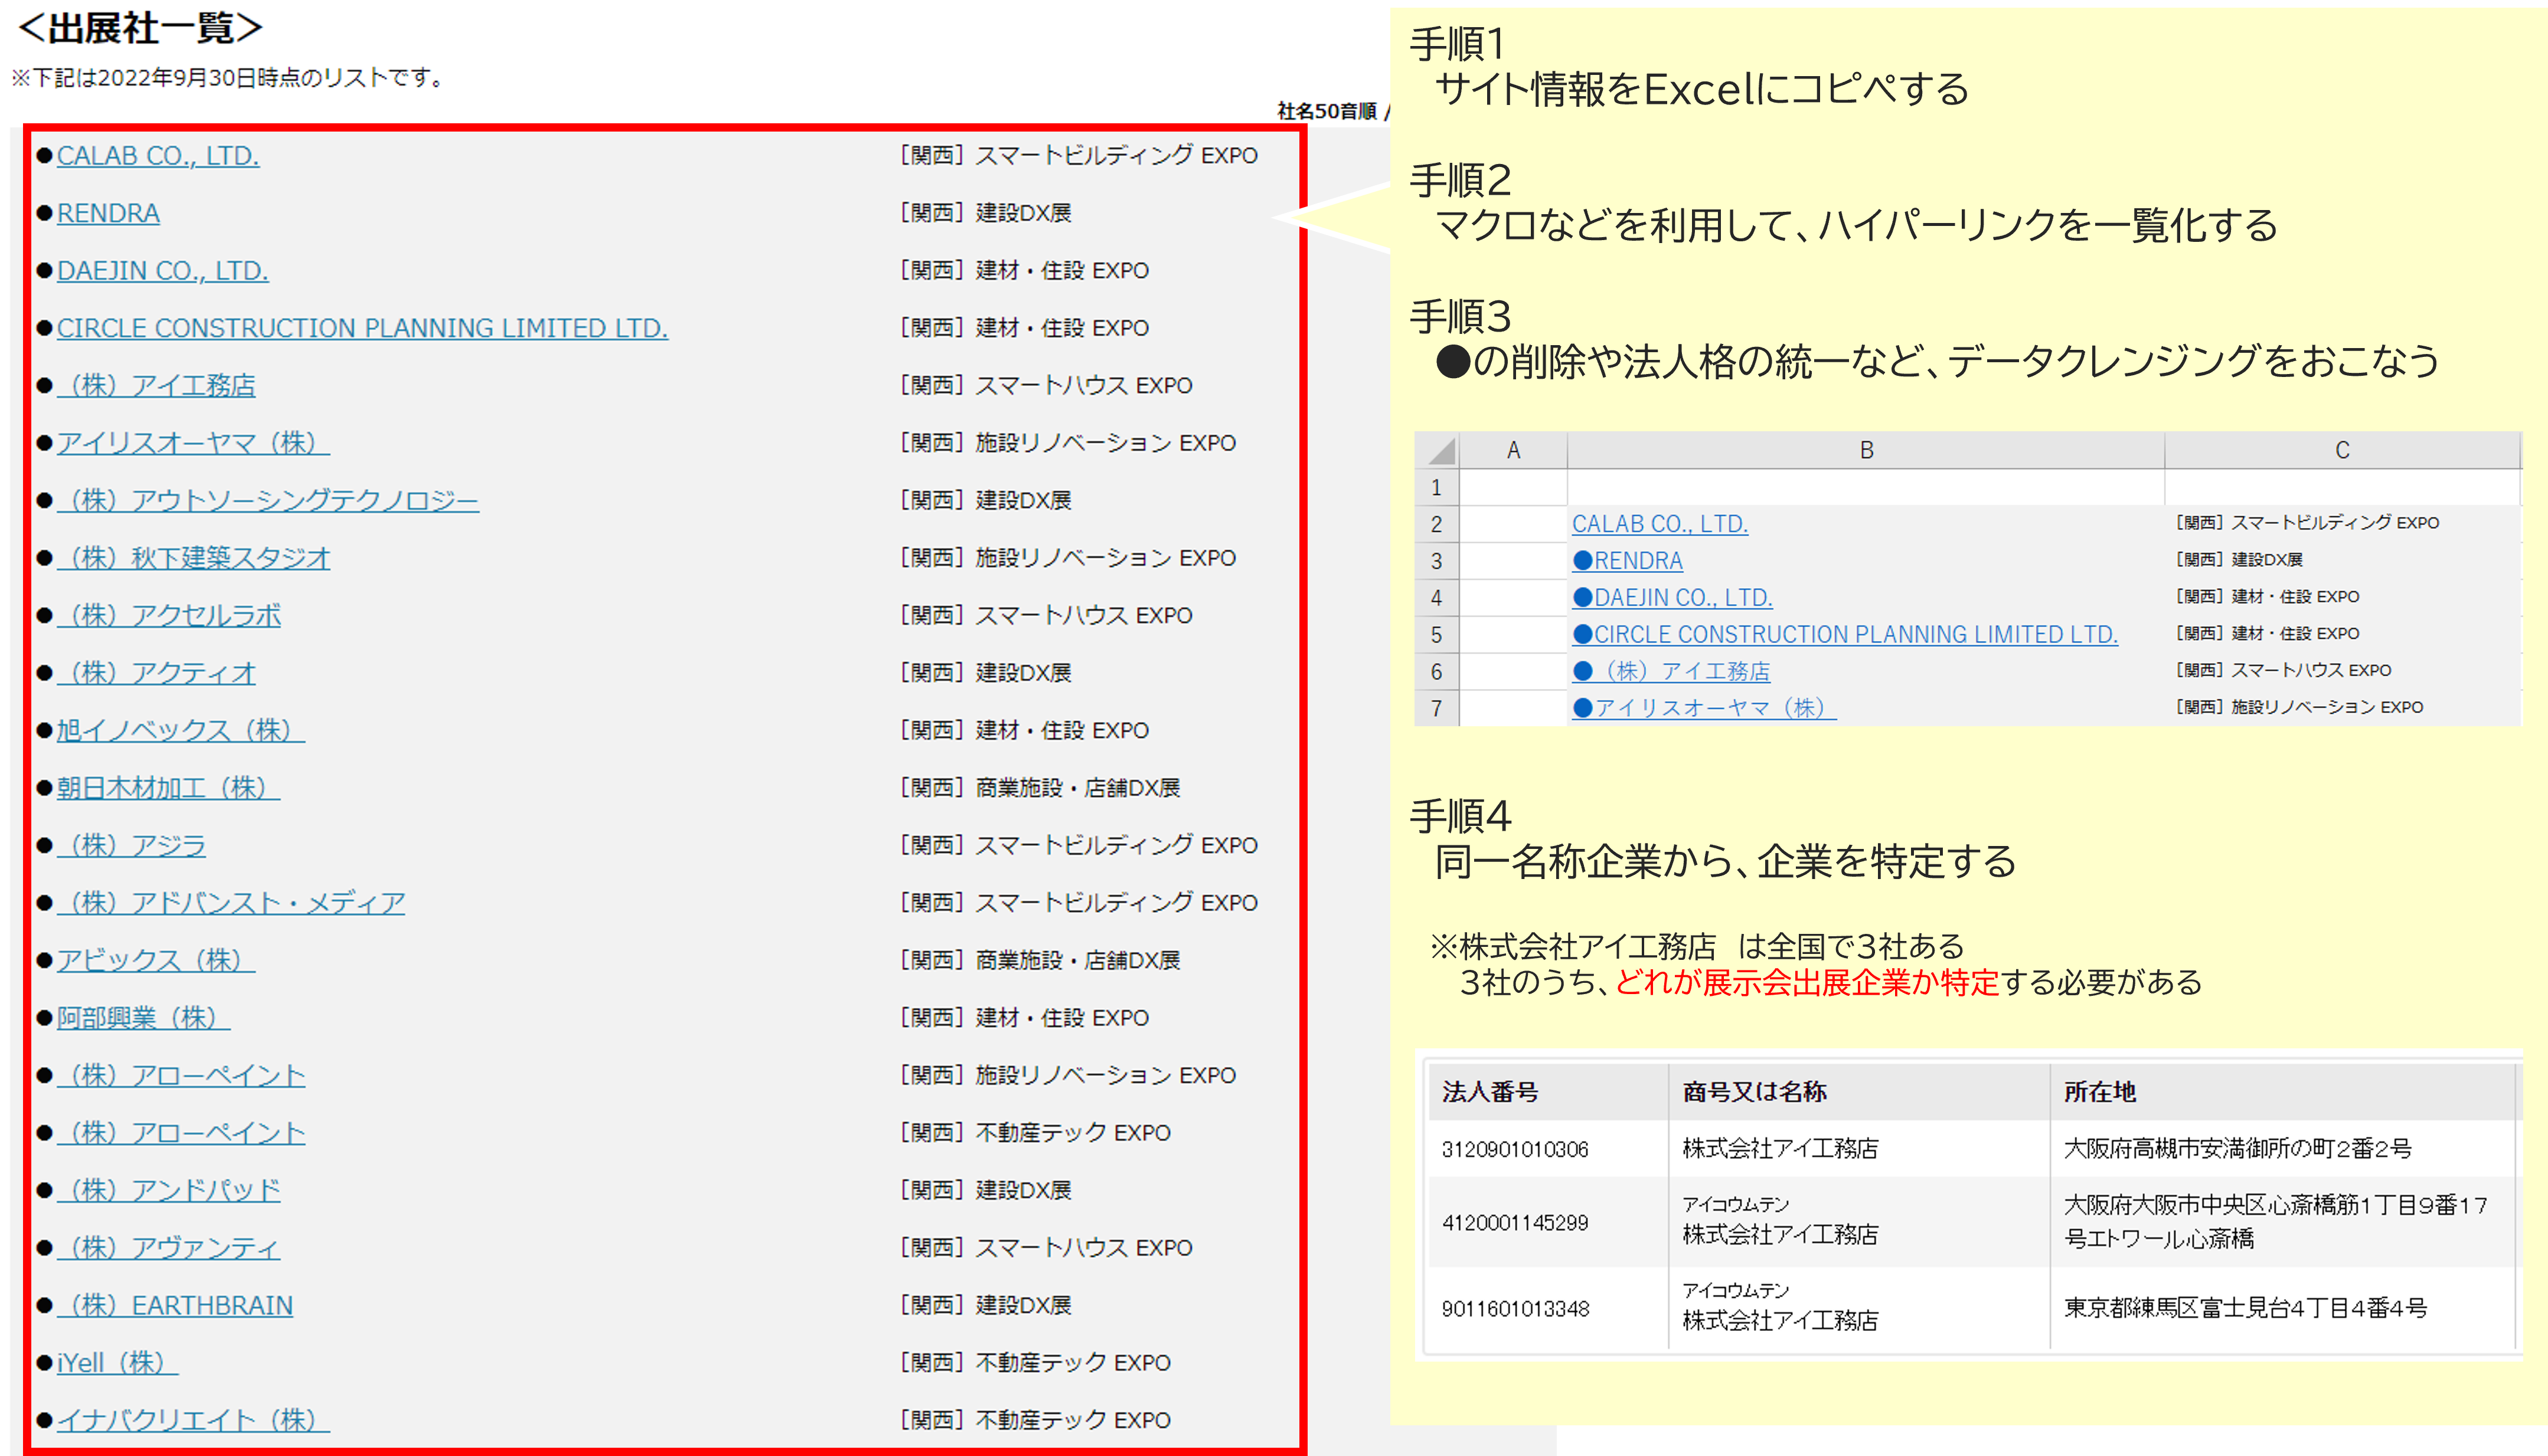Screen dimensions: 2548x1456
Task: Open the 阿部興業(株) link
Action: tap(143, 1018)
